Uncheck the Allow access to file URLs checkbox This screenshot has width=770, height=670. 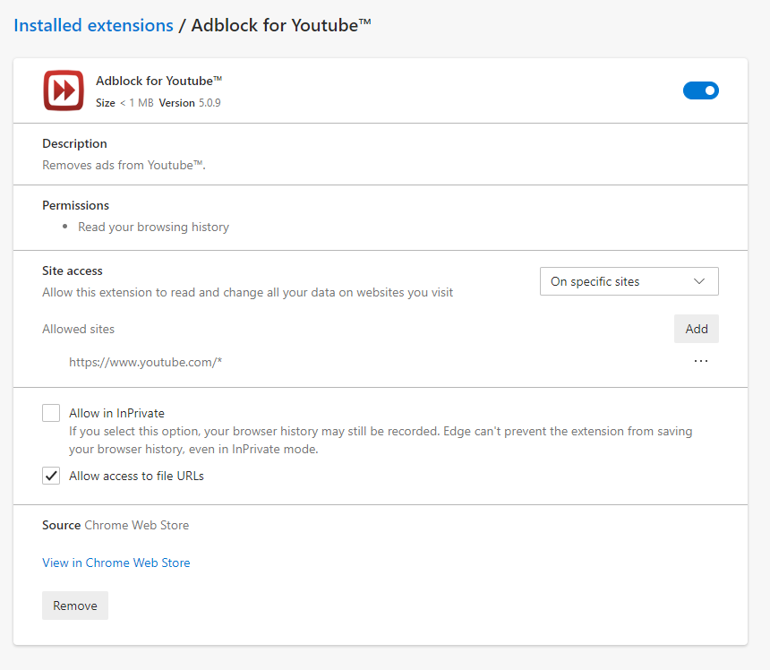coord(51,476)
